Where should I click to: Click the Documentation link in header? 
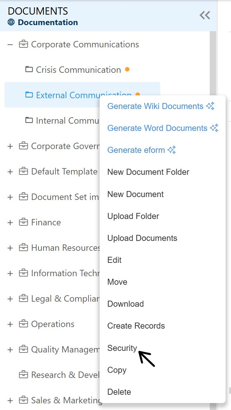48,22
